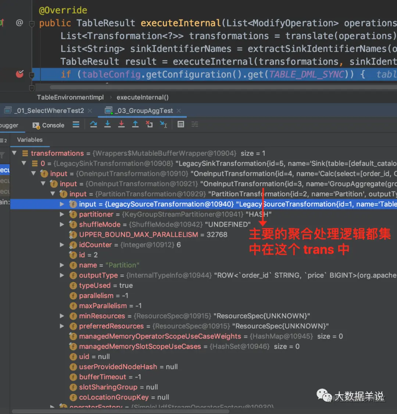Click the frames filter funnel icon

2,155
